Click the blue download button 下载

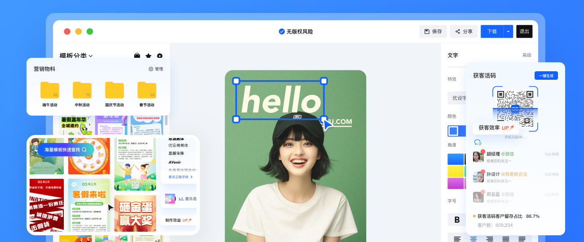click(492, 31)
